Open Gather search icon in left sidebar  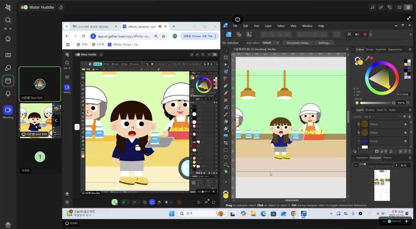(x=8, y=20)
